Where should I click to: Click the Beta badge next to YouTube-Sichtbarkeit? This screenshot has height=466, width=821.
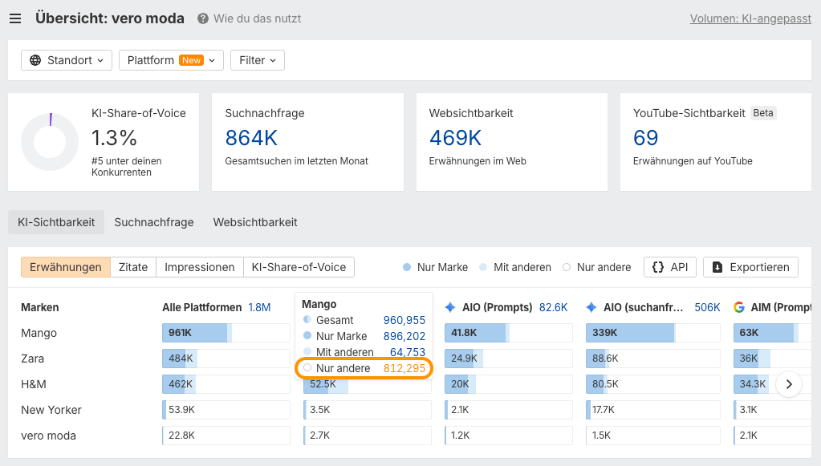click(x=763, y=113)
